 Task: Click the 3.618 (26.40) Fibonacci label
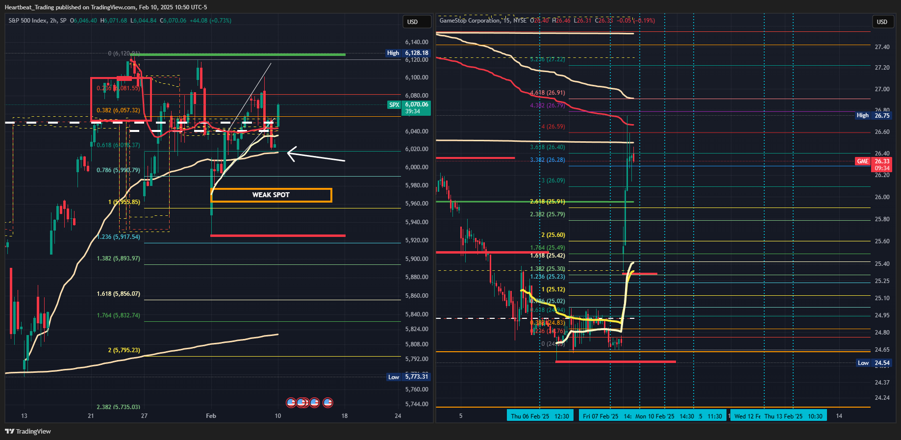(x=548, y=147)
